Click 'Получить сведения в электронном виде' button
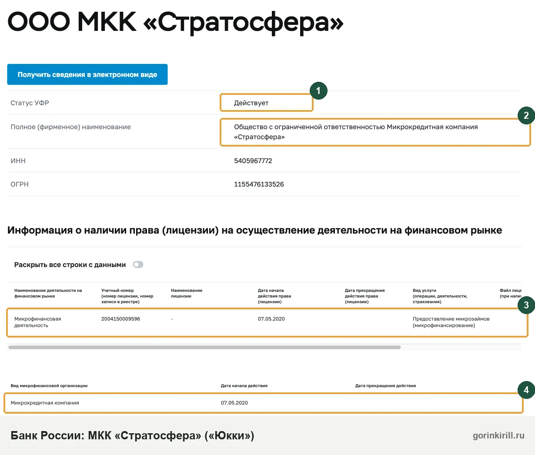The width and height of the screenshot is (535, 455). click(x=87, y=74)
